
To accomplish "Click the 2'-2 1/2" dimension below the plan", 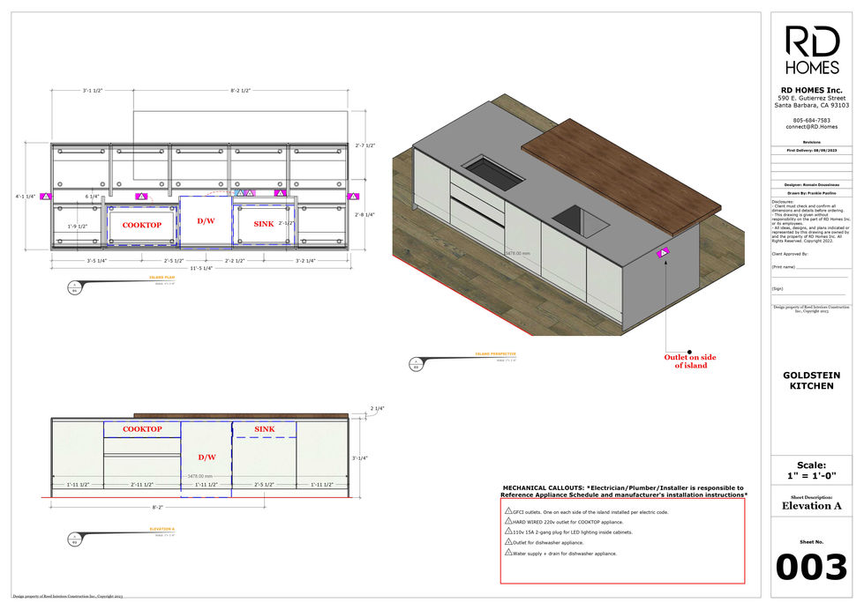I will click(235, 261).
